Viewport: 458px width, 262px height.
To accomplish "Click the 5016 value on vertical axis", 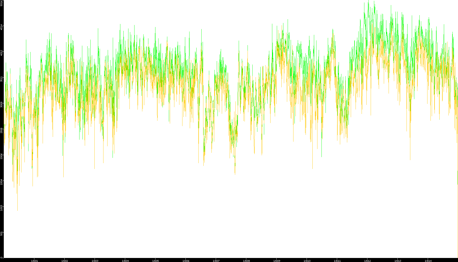I will (x=2, y=3).
